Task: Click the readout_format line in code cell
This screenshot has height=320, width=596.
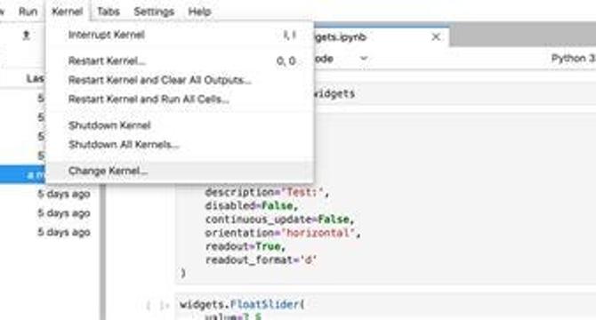Action: (x=262, y=260)
